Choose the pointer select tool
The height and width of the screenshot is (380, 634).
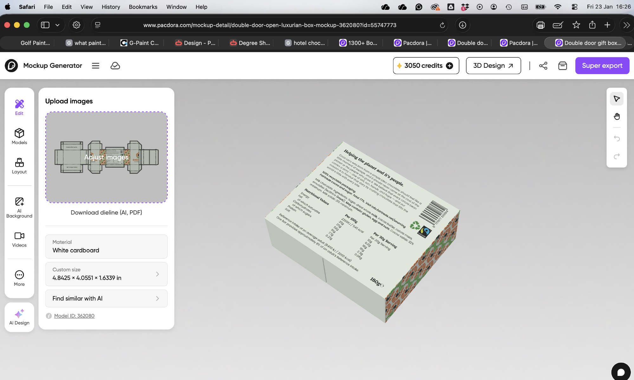(617, 99)
